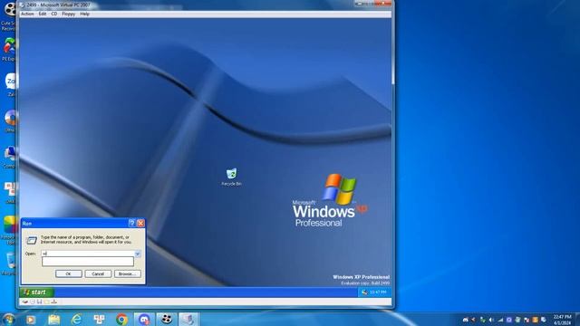Select the PE Explorer desktop icon

pos(8,49)
